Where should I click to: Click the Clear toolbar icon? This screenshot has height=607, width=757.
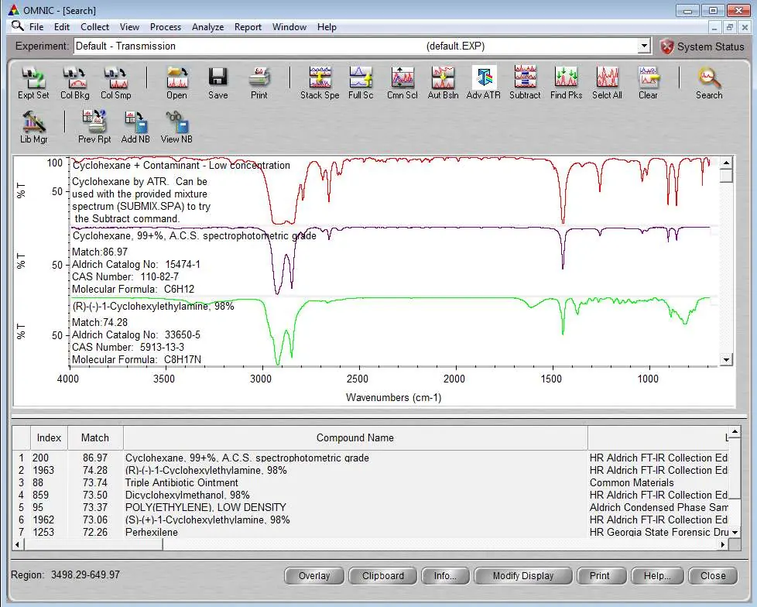pos(649,83)
